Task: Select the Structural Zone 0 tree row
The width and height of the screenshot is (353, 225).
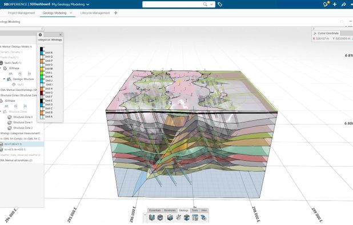Action: (x=23, y=117)
